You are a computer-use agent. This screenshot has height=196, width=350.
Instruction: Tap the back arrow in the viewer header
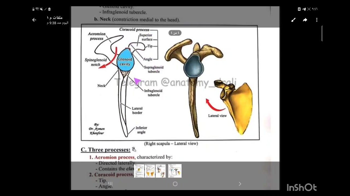34,20
